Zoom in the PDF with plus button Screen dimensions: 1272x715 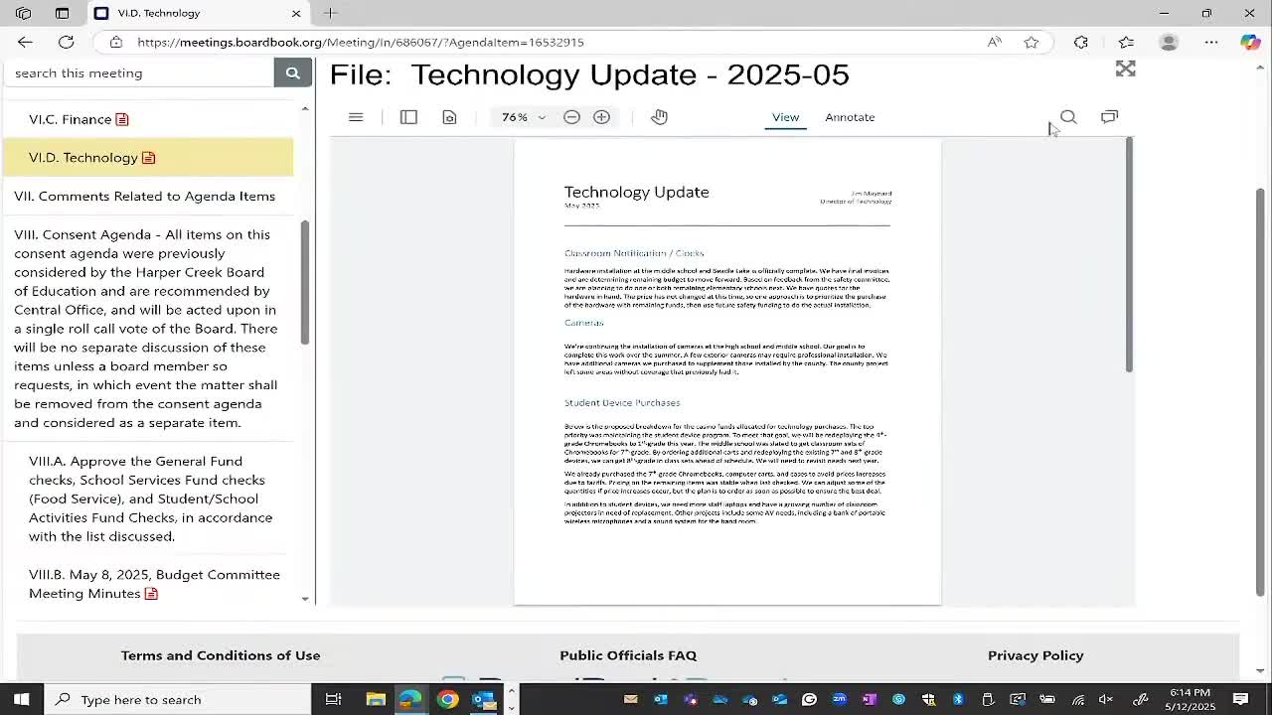click(x=601, y=117)
